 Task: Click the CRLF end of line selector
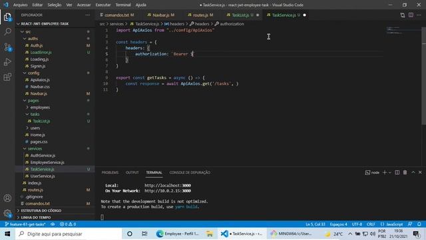pyautogui.click(x=371, y=224)
